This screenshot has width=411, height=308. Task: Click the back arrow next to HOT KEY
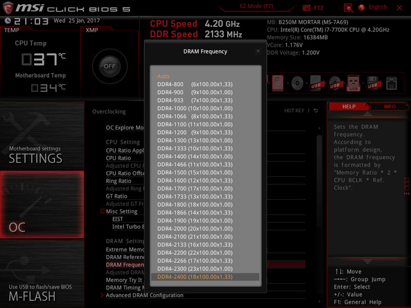pyautogui.click(x=316, y=111)
